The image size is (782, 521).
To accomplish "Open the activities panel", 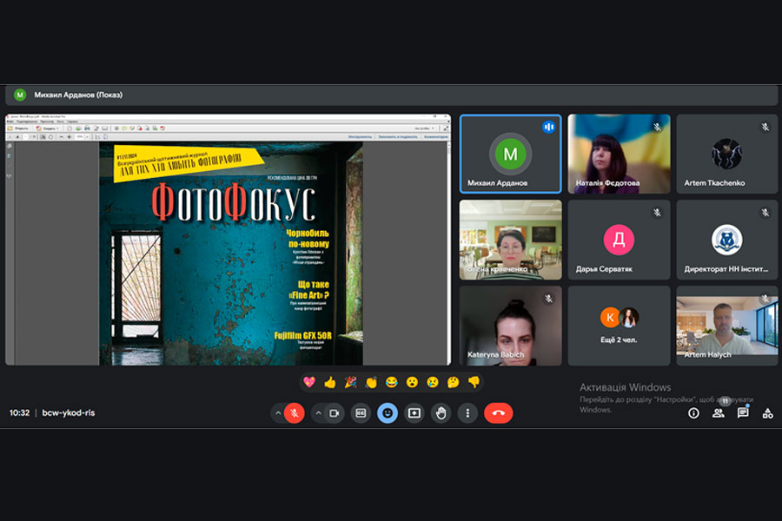I will point(767,413).
